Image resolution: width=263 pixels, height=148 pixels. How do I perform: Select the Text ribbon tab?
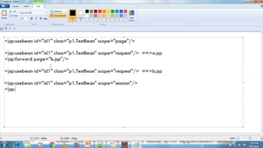pos(38,6)
